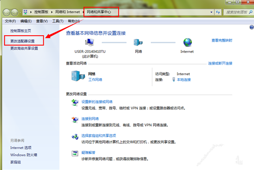The width and height of the screenshot is (254, 170).
Task: Click 设置新的连接或网络 icon
Action: point(75,103)
